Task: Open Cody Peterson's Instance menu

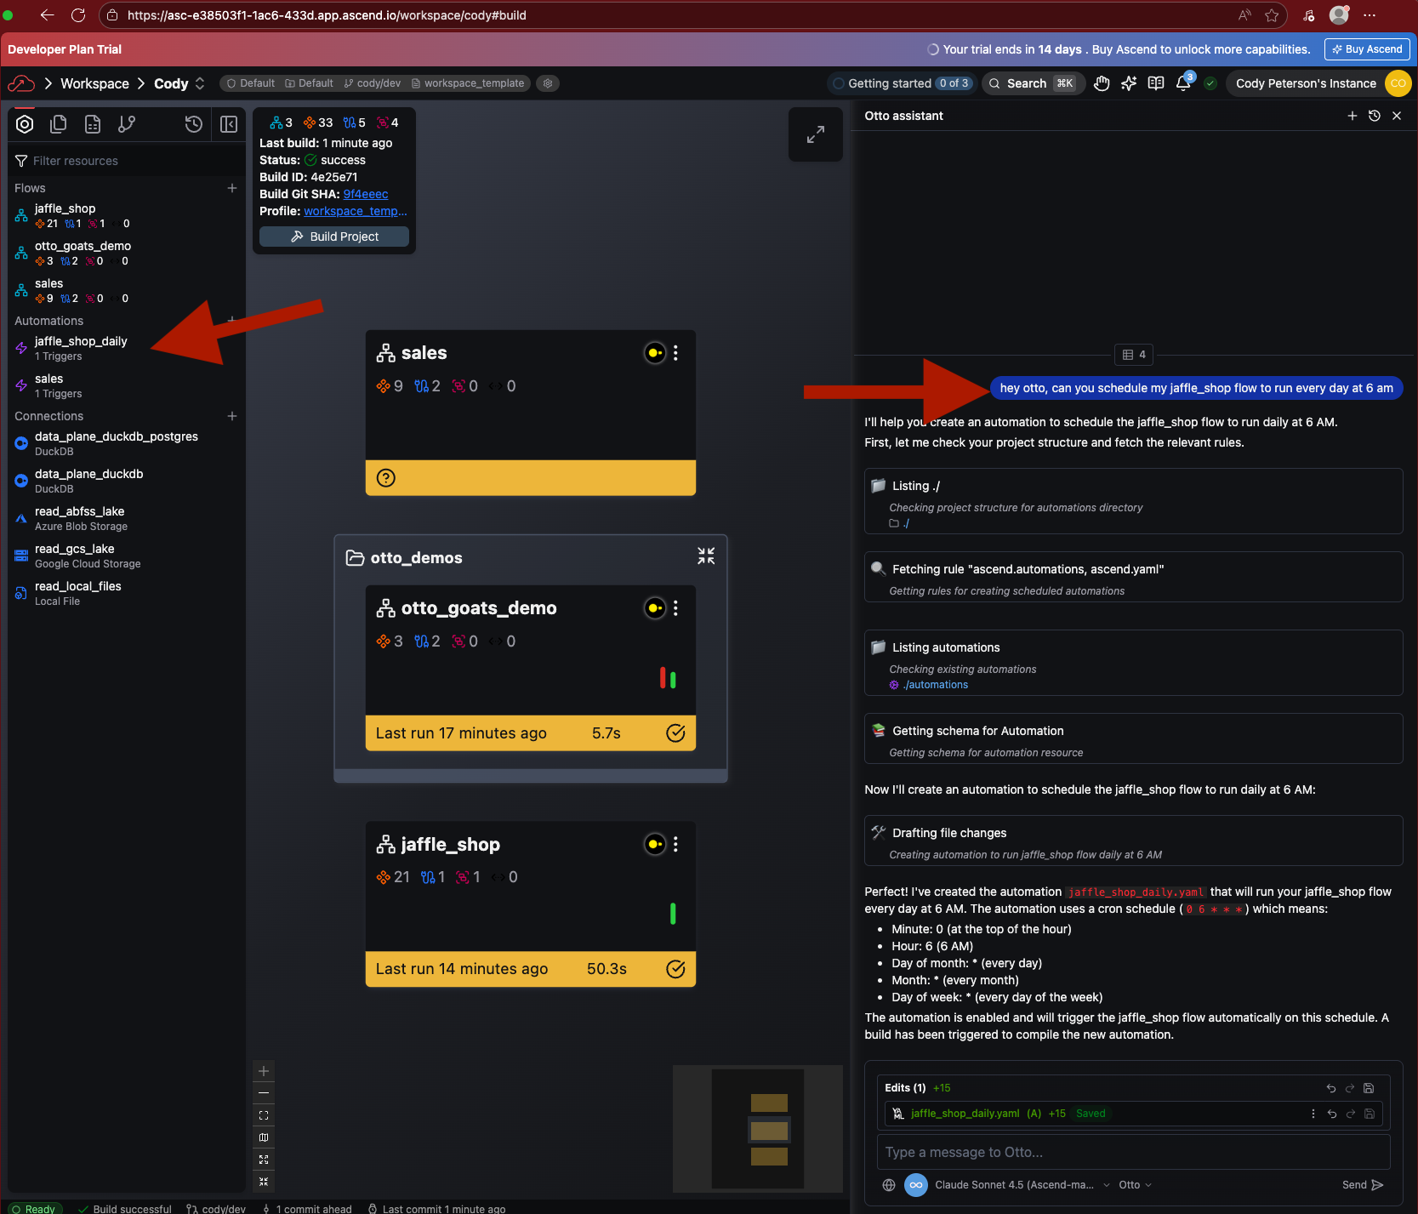Action: tap(1319, 83)
